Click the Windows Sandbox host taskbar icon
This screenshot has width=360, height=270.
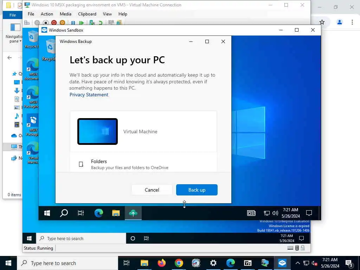pos(282,263)
